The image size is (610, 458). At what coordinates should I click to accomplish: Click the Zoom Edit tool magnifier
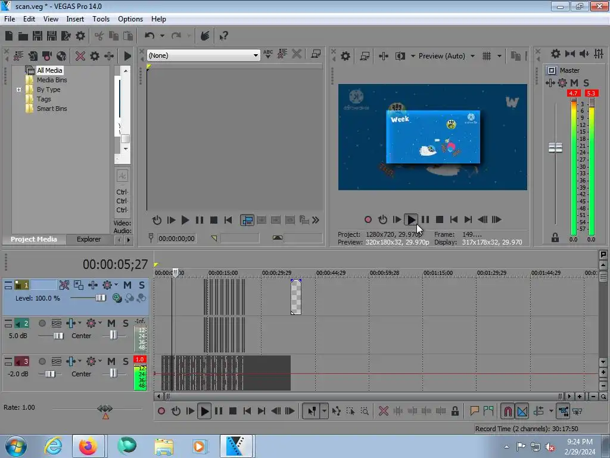pos(365,411)
